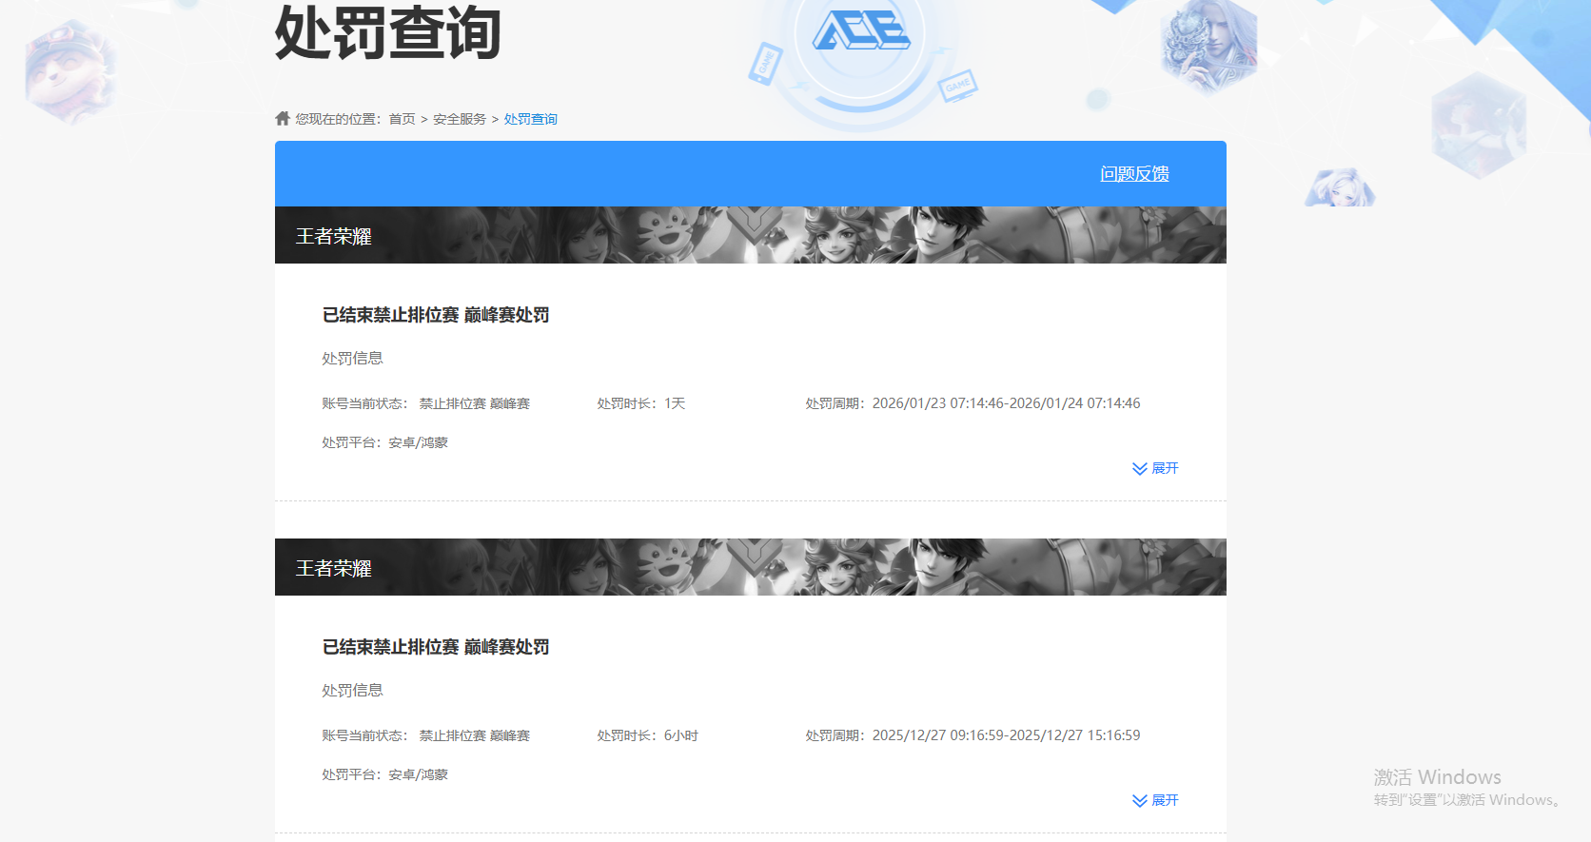This screenshot has height=842, width=1591.
Task: Click 处罚时长：6小时 text
Action: click(x=648, y=735)
